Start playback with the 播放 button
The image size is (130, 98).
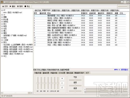coord(12,6)
